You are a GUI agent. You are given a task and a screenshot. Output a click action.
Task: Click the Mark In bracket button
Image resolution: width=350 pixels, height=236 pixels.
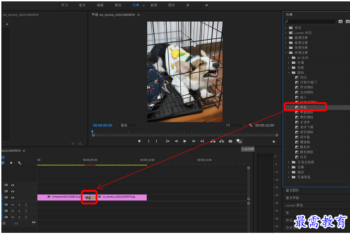149,141
